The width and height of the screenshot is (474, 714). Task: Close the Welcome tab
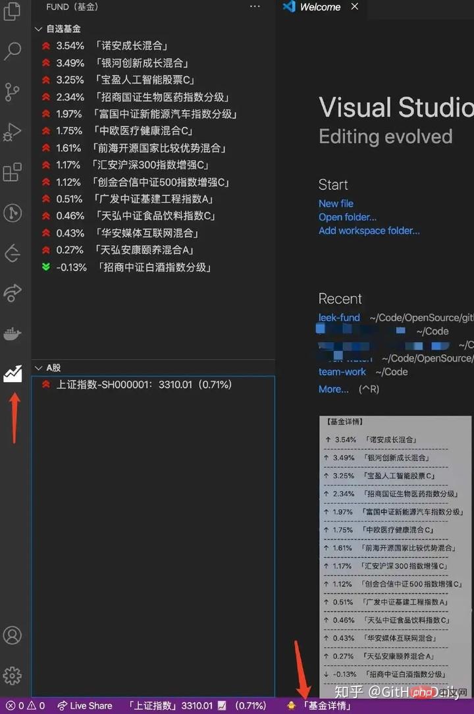355,7
